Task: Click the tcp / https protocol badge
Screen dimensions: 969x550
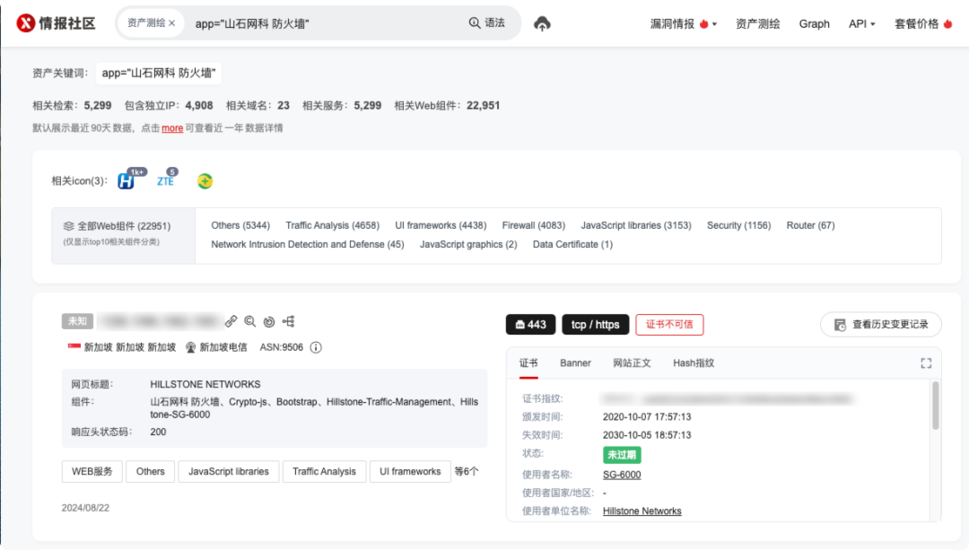Action: 595,325
